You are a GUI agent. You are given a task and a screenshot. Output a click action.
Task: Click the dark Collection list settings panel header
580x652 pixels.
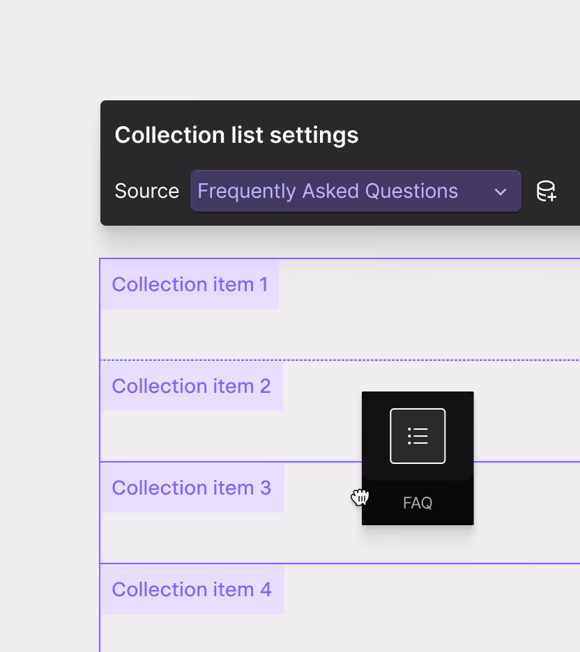pos(236,134)
